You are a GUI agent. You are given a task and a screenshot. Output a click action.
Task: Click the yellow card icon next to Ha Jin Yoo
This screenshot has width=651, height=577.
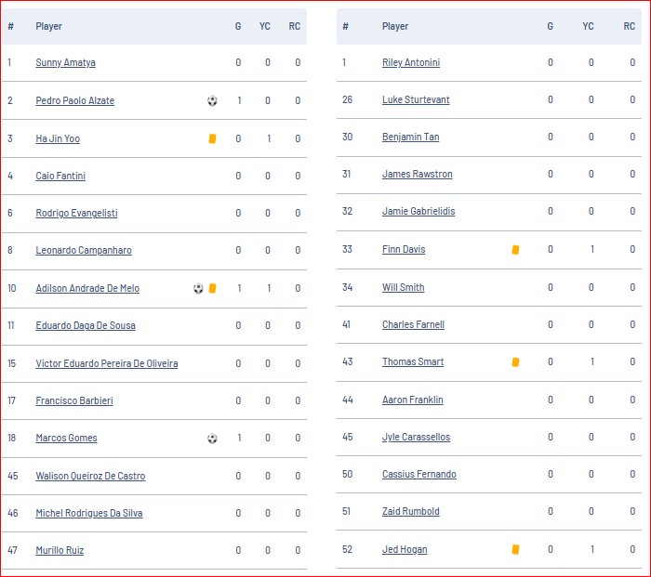coord(212,138)
